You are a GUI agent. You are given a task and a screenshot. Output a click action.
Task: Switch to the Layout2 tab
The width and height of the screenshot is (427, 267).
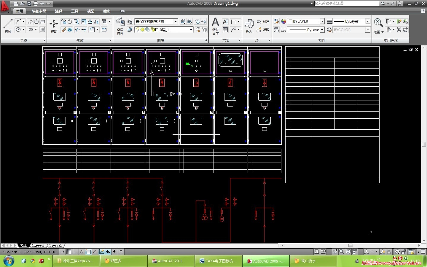coord(55,246)
